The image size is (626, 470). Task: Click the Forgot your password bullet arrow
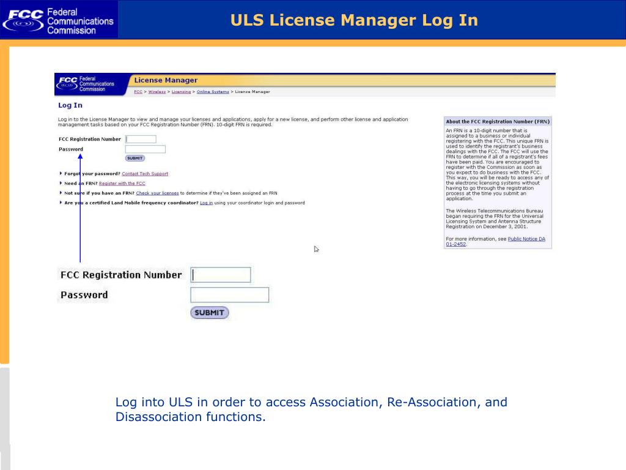click(x=61, y=173)
